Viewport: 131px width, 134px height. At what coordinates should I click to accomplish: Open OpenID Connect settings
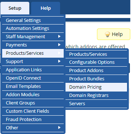[33, 78]
